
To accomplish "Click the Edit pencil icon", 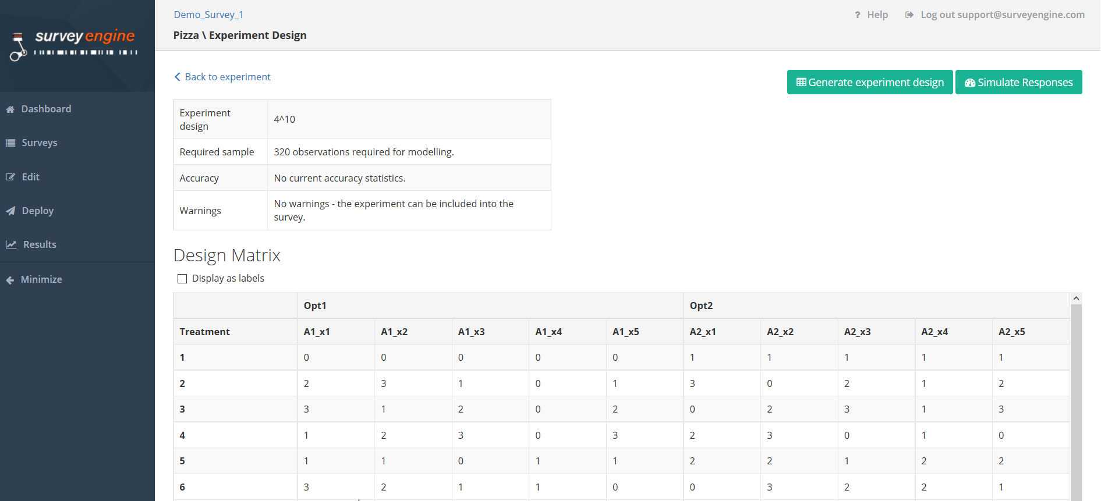I will click(10, 177).
